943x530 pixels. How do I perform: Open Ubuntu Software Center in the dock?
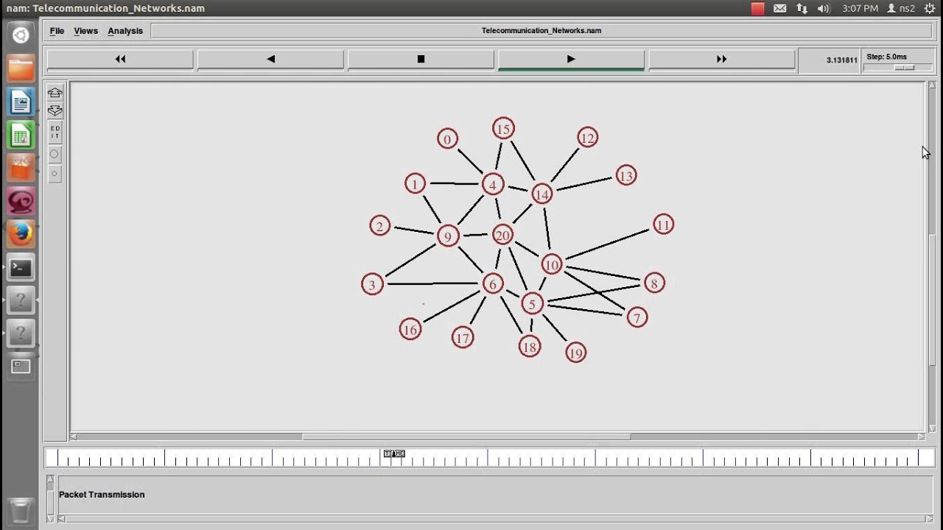[21, 169]
